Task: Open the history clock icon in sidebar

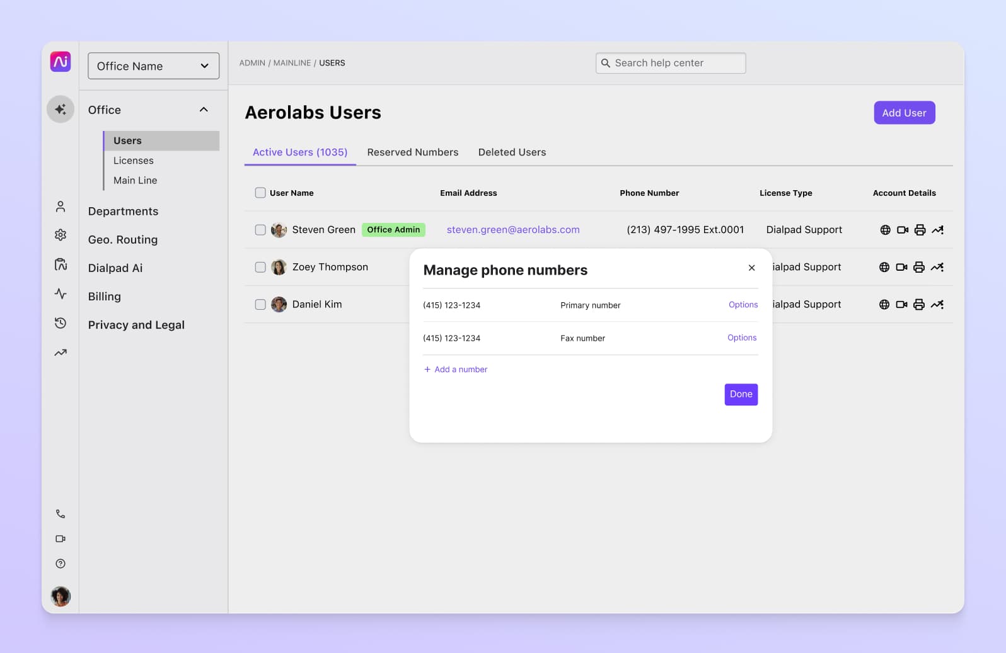Action: tap(61, 323)
